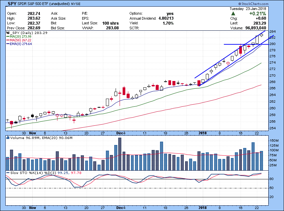284x211 pixels.
Task: Click the Volume 96,893,040 value
Action: (x=256, y=28)
